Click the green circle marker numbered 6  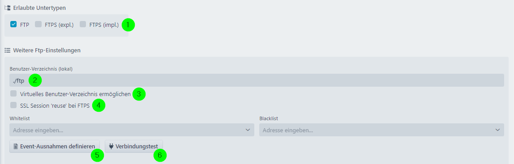click(160, 155)
